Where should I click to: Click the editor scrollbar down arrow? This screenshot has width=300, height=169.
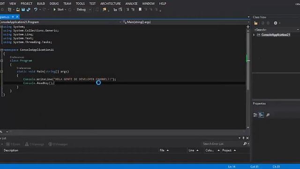point(248,127)
